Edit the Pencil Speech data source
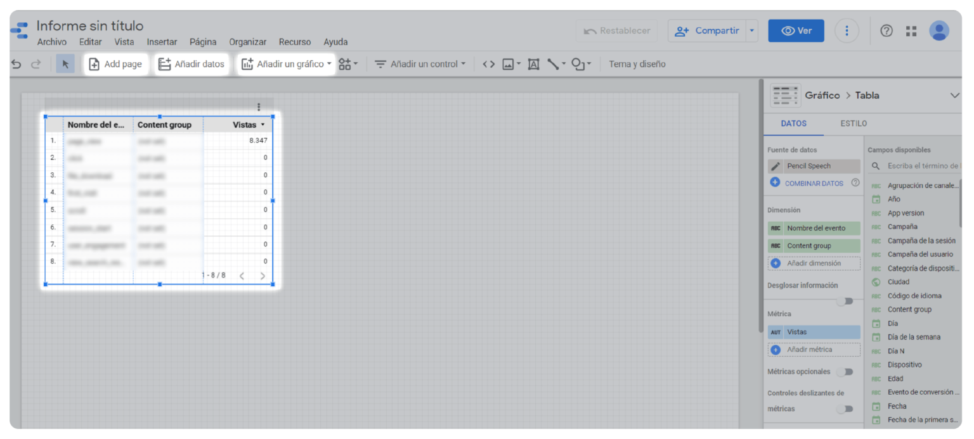 (776, 165)
